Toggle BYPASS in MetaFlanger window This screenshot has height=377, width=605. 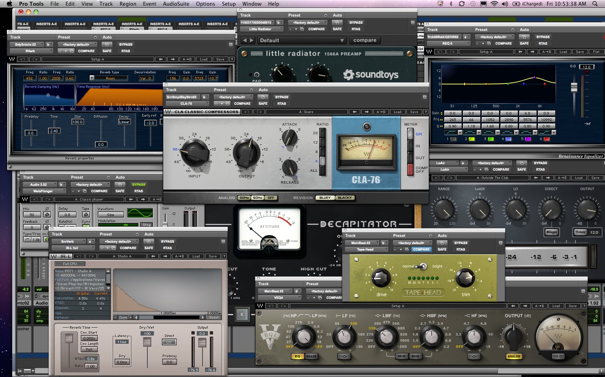click(138, 184)
